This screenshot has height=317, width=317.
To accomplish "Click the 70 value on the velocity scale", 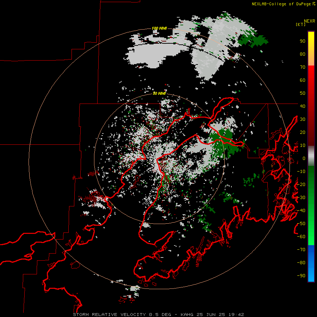I will tap(303, 67).
